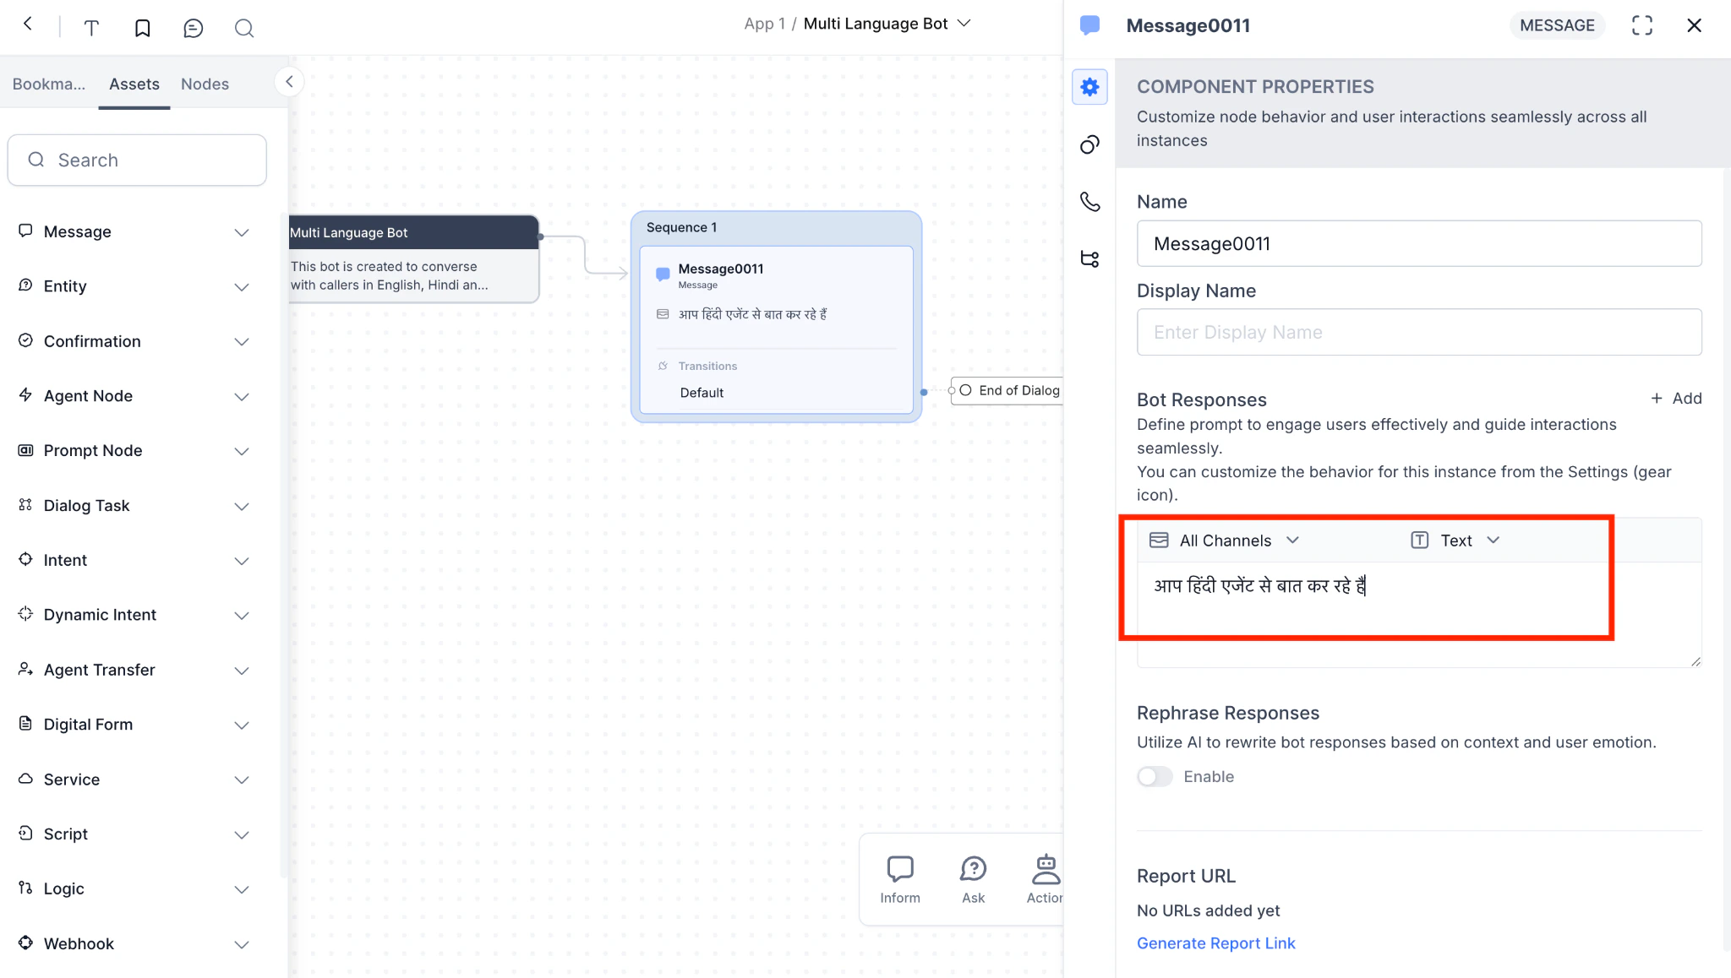The width and height of the screenshot is (1731, 978).
Task: Click the flow branch icon in the properties sidebar
Action: coord(1089,258)
